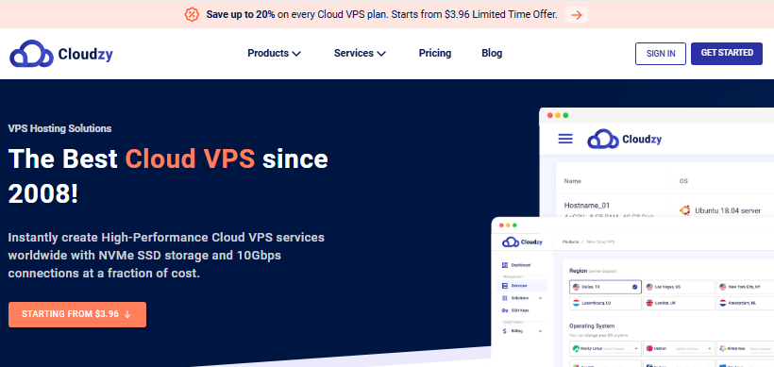Click the SSH Keys key icon
The height and width of the screenshot is (367, 774).
click(x=504, y=310)
